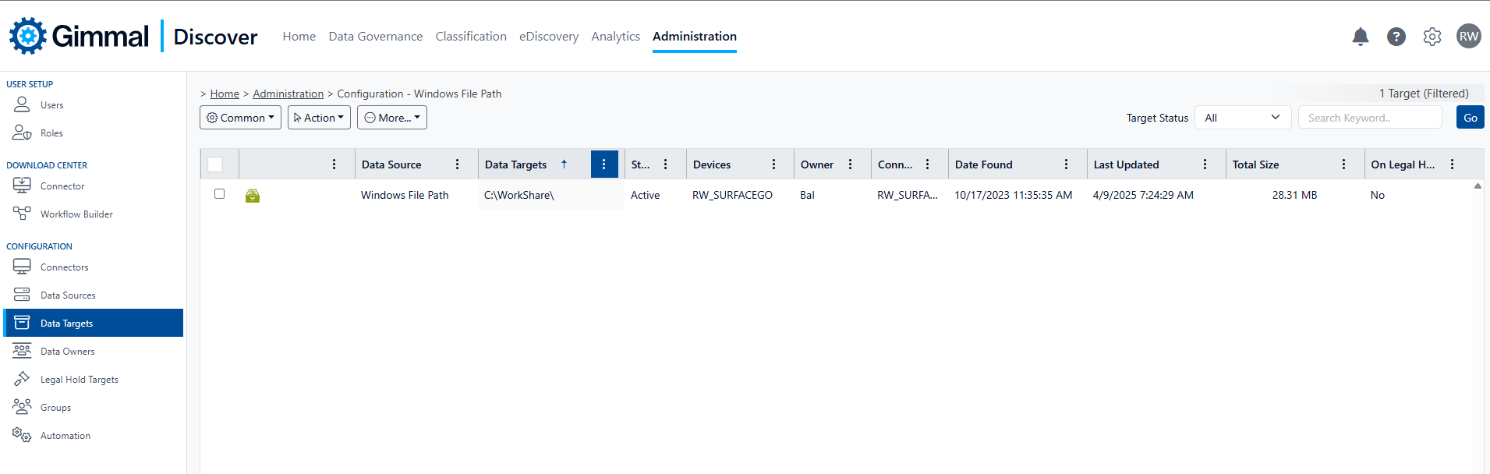
Task: Click the Search Keyword input field
Action: 1369,118
